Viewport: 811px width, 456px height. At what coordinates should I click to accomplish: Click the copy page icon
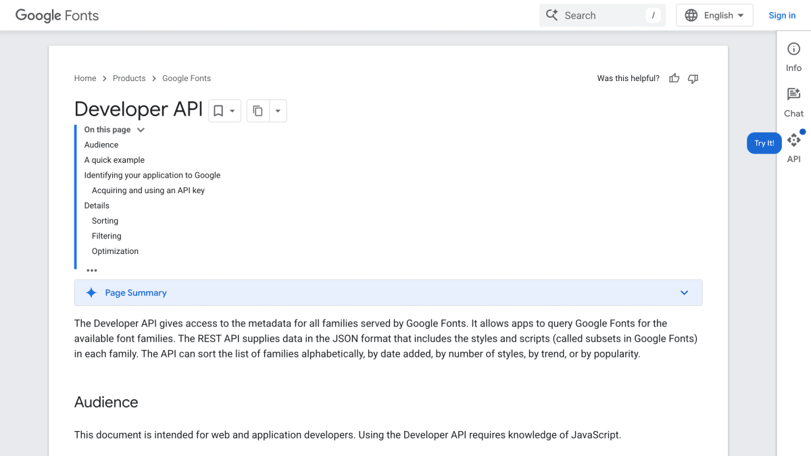click(x=257, y=111)
